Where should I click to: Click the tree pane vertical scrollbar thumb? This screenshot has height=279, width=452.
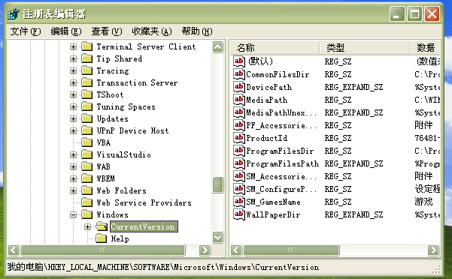tap(218, 184)
